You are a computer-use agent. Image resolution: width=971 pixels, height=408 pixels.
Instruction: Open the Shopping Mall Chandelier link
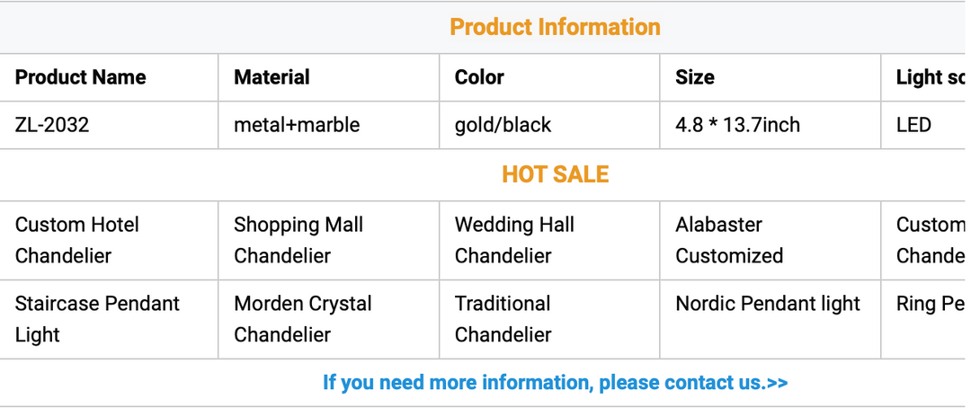[x=298, y=240]
